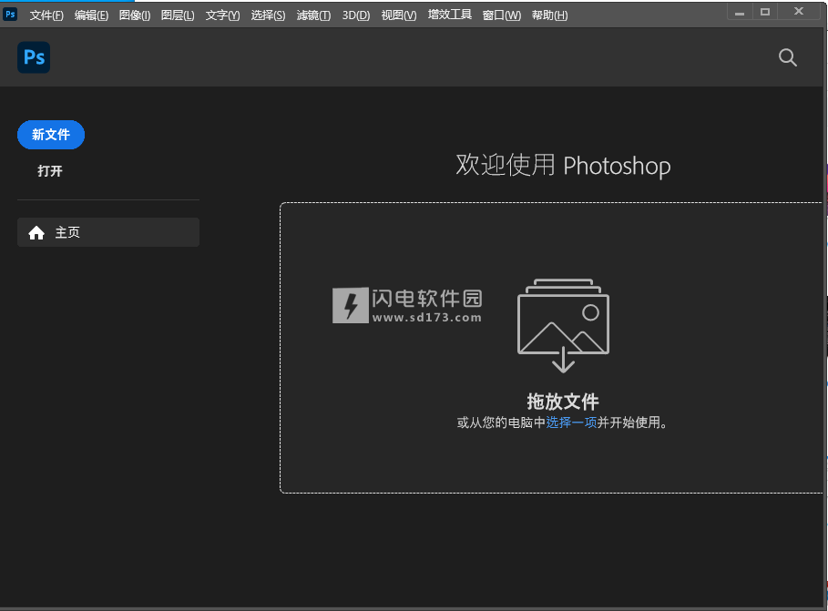
Task: Click the 打开 button
Action: pyautogui.click(x=50, y=171)
